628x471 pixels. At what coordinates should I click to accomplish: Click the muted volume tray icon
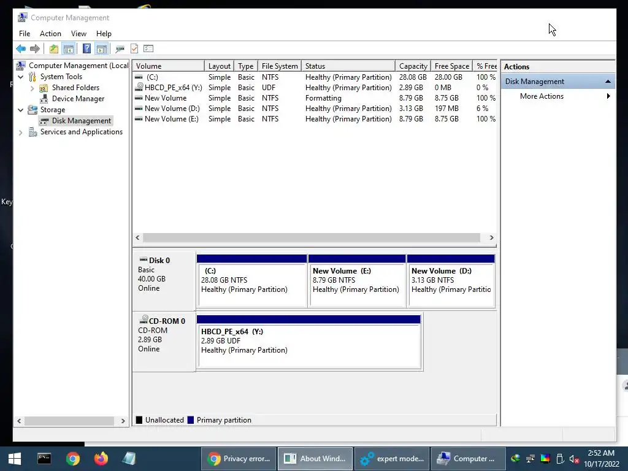tap(574, 459)
